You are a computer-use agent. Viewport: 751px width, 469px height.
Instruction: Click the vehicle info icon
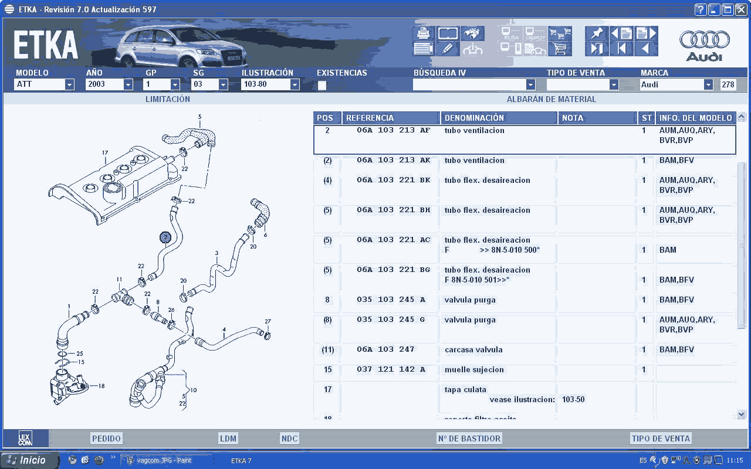(472, 49)
